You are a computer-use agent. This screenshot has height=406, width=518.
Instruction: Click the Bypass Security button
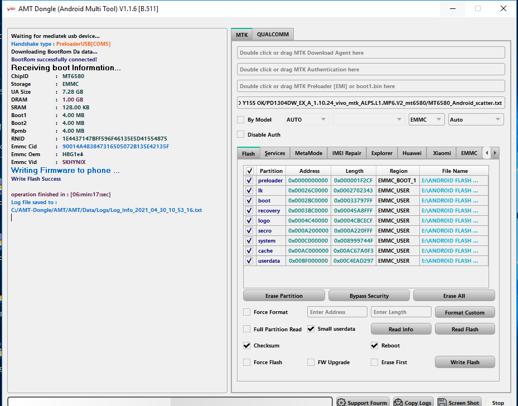coord(369,296)
